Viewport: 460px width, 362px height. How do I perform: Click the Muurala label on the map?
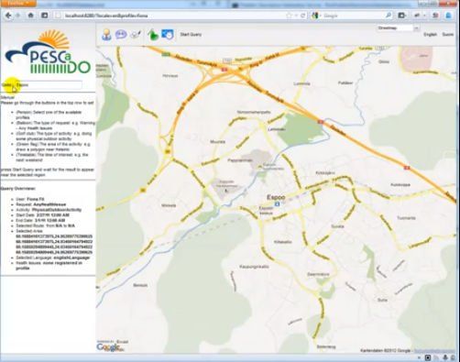[217, 142]
